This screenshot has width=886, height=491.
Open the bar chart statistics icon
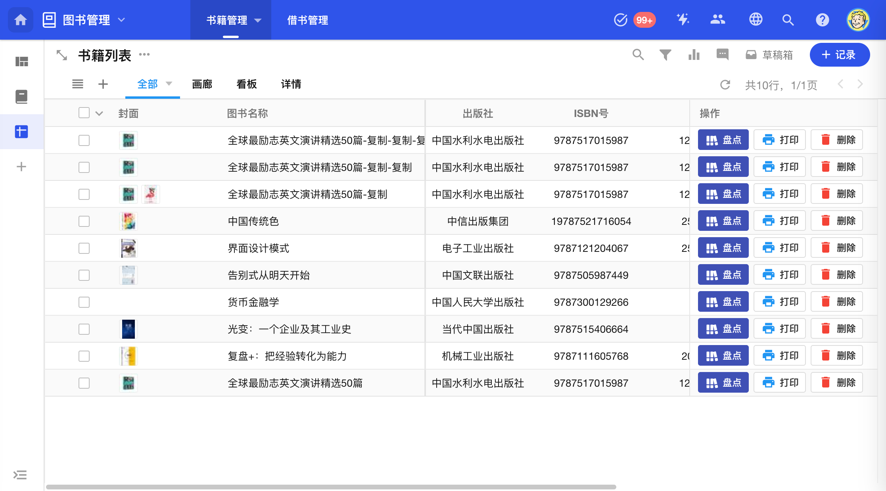tap(694, 55)
